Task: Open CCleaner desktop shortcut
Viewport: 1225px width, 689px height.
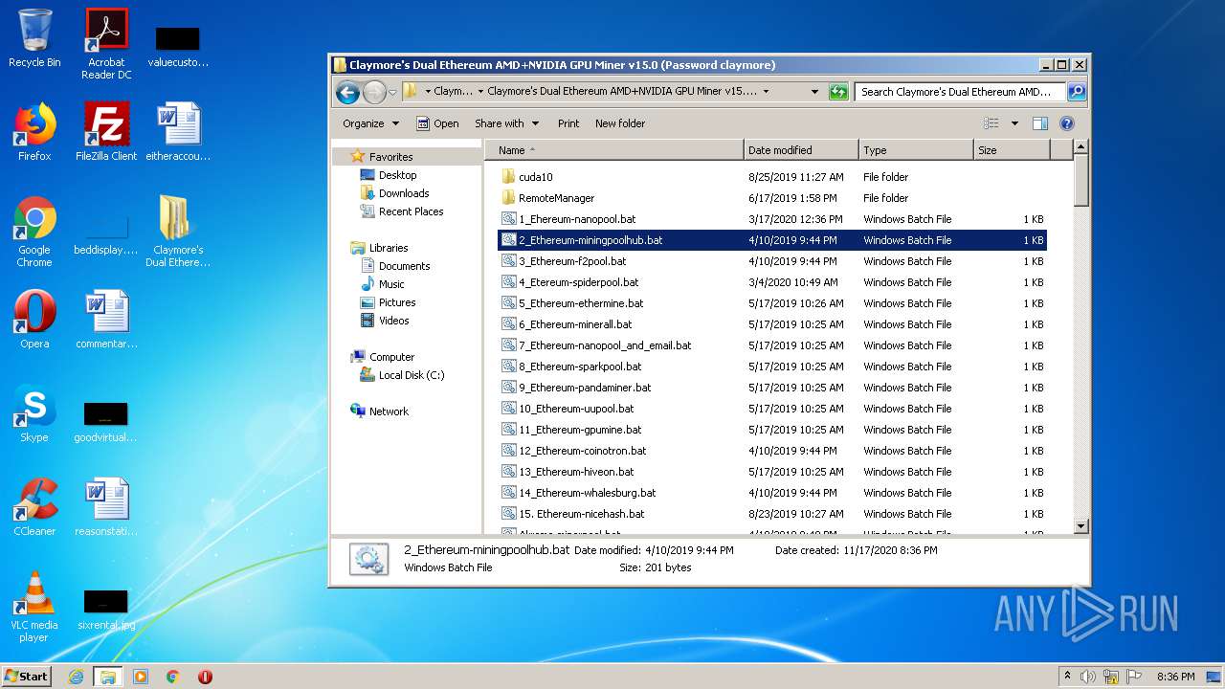Action: (34, 507)
